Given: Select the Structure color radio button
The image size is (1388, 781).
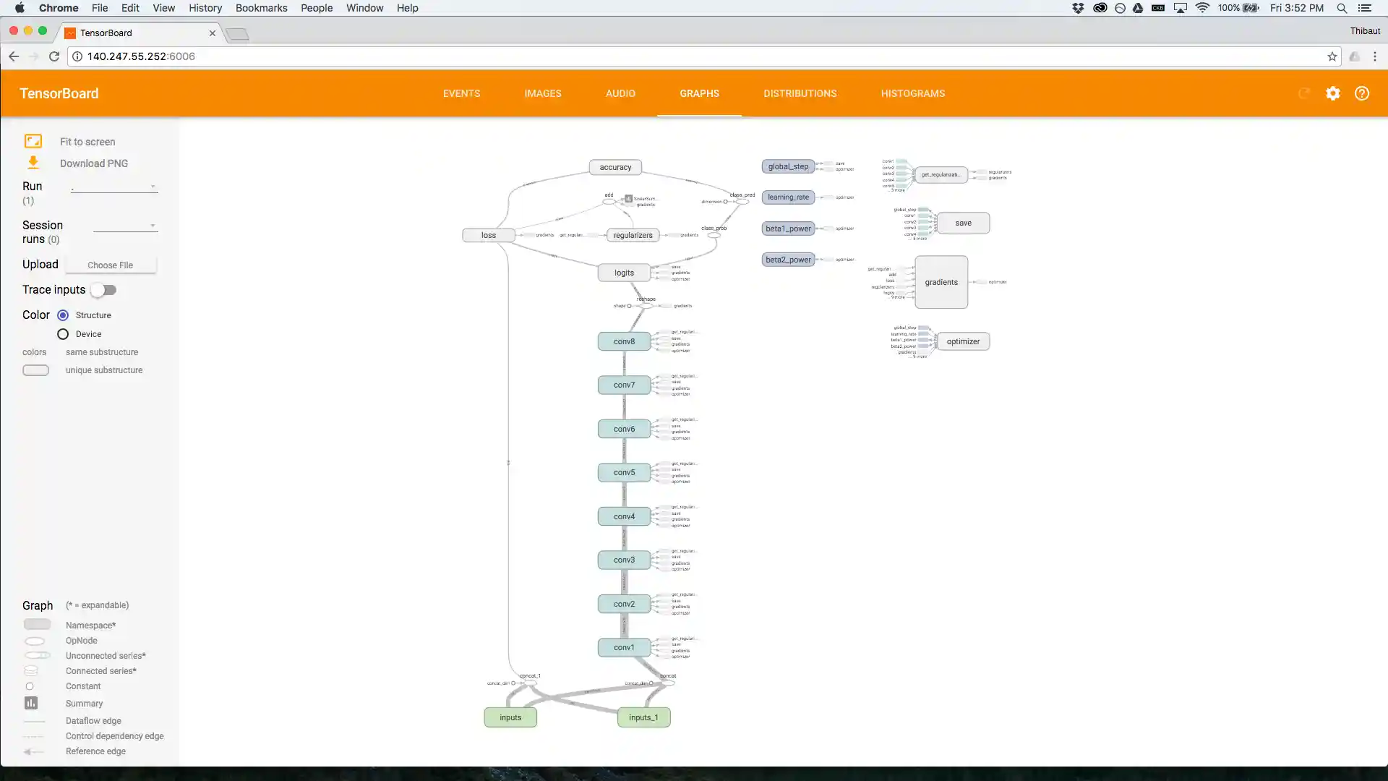Looking at the screenshot, I should pyautogui.click(x=63, y=315).
